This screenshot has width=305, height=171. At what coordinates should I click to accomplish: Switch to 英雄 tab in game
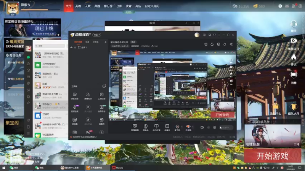click(x=78, y=6)
